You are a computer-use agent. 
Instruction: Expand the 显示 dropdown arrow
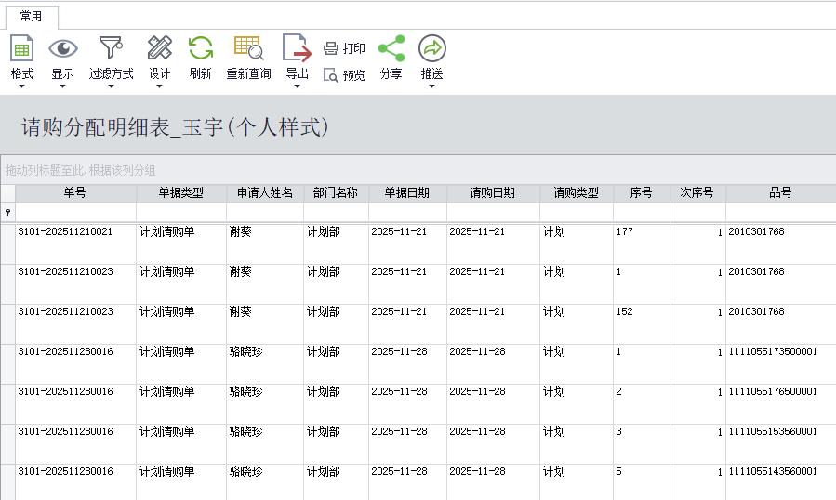click(62, 86)
